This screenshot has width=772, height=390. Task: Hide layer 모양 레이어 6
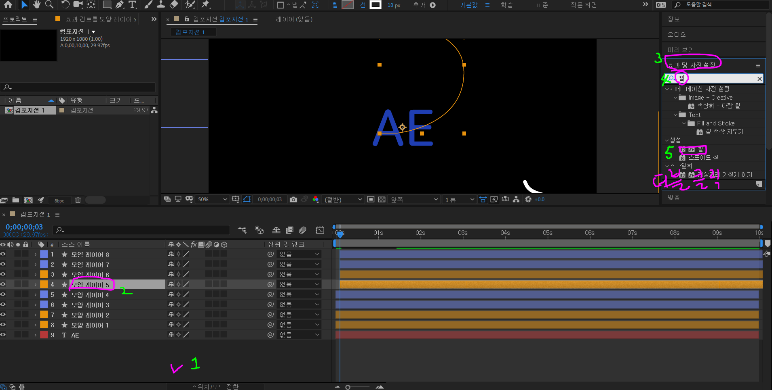(x=3, y=274)
